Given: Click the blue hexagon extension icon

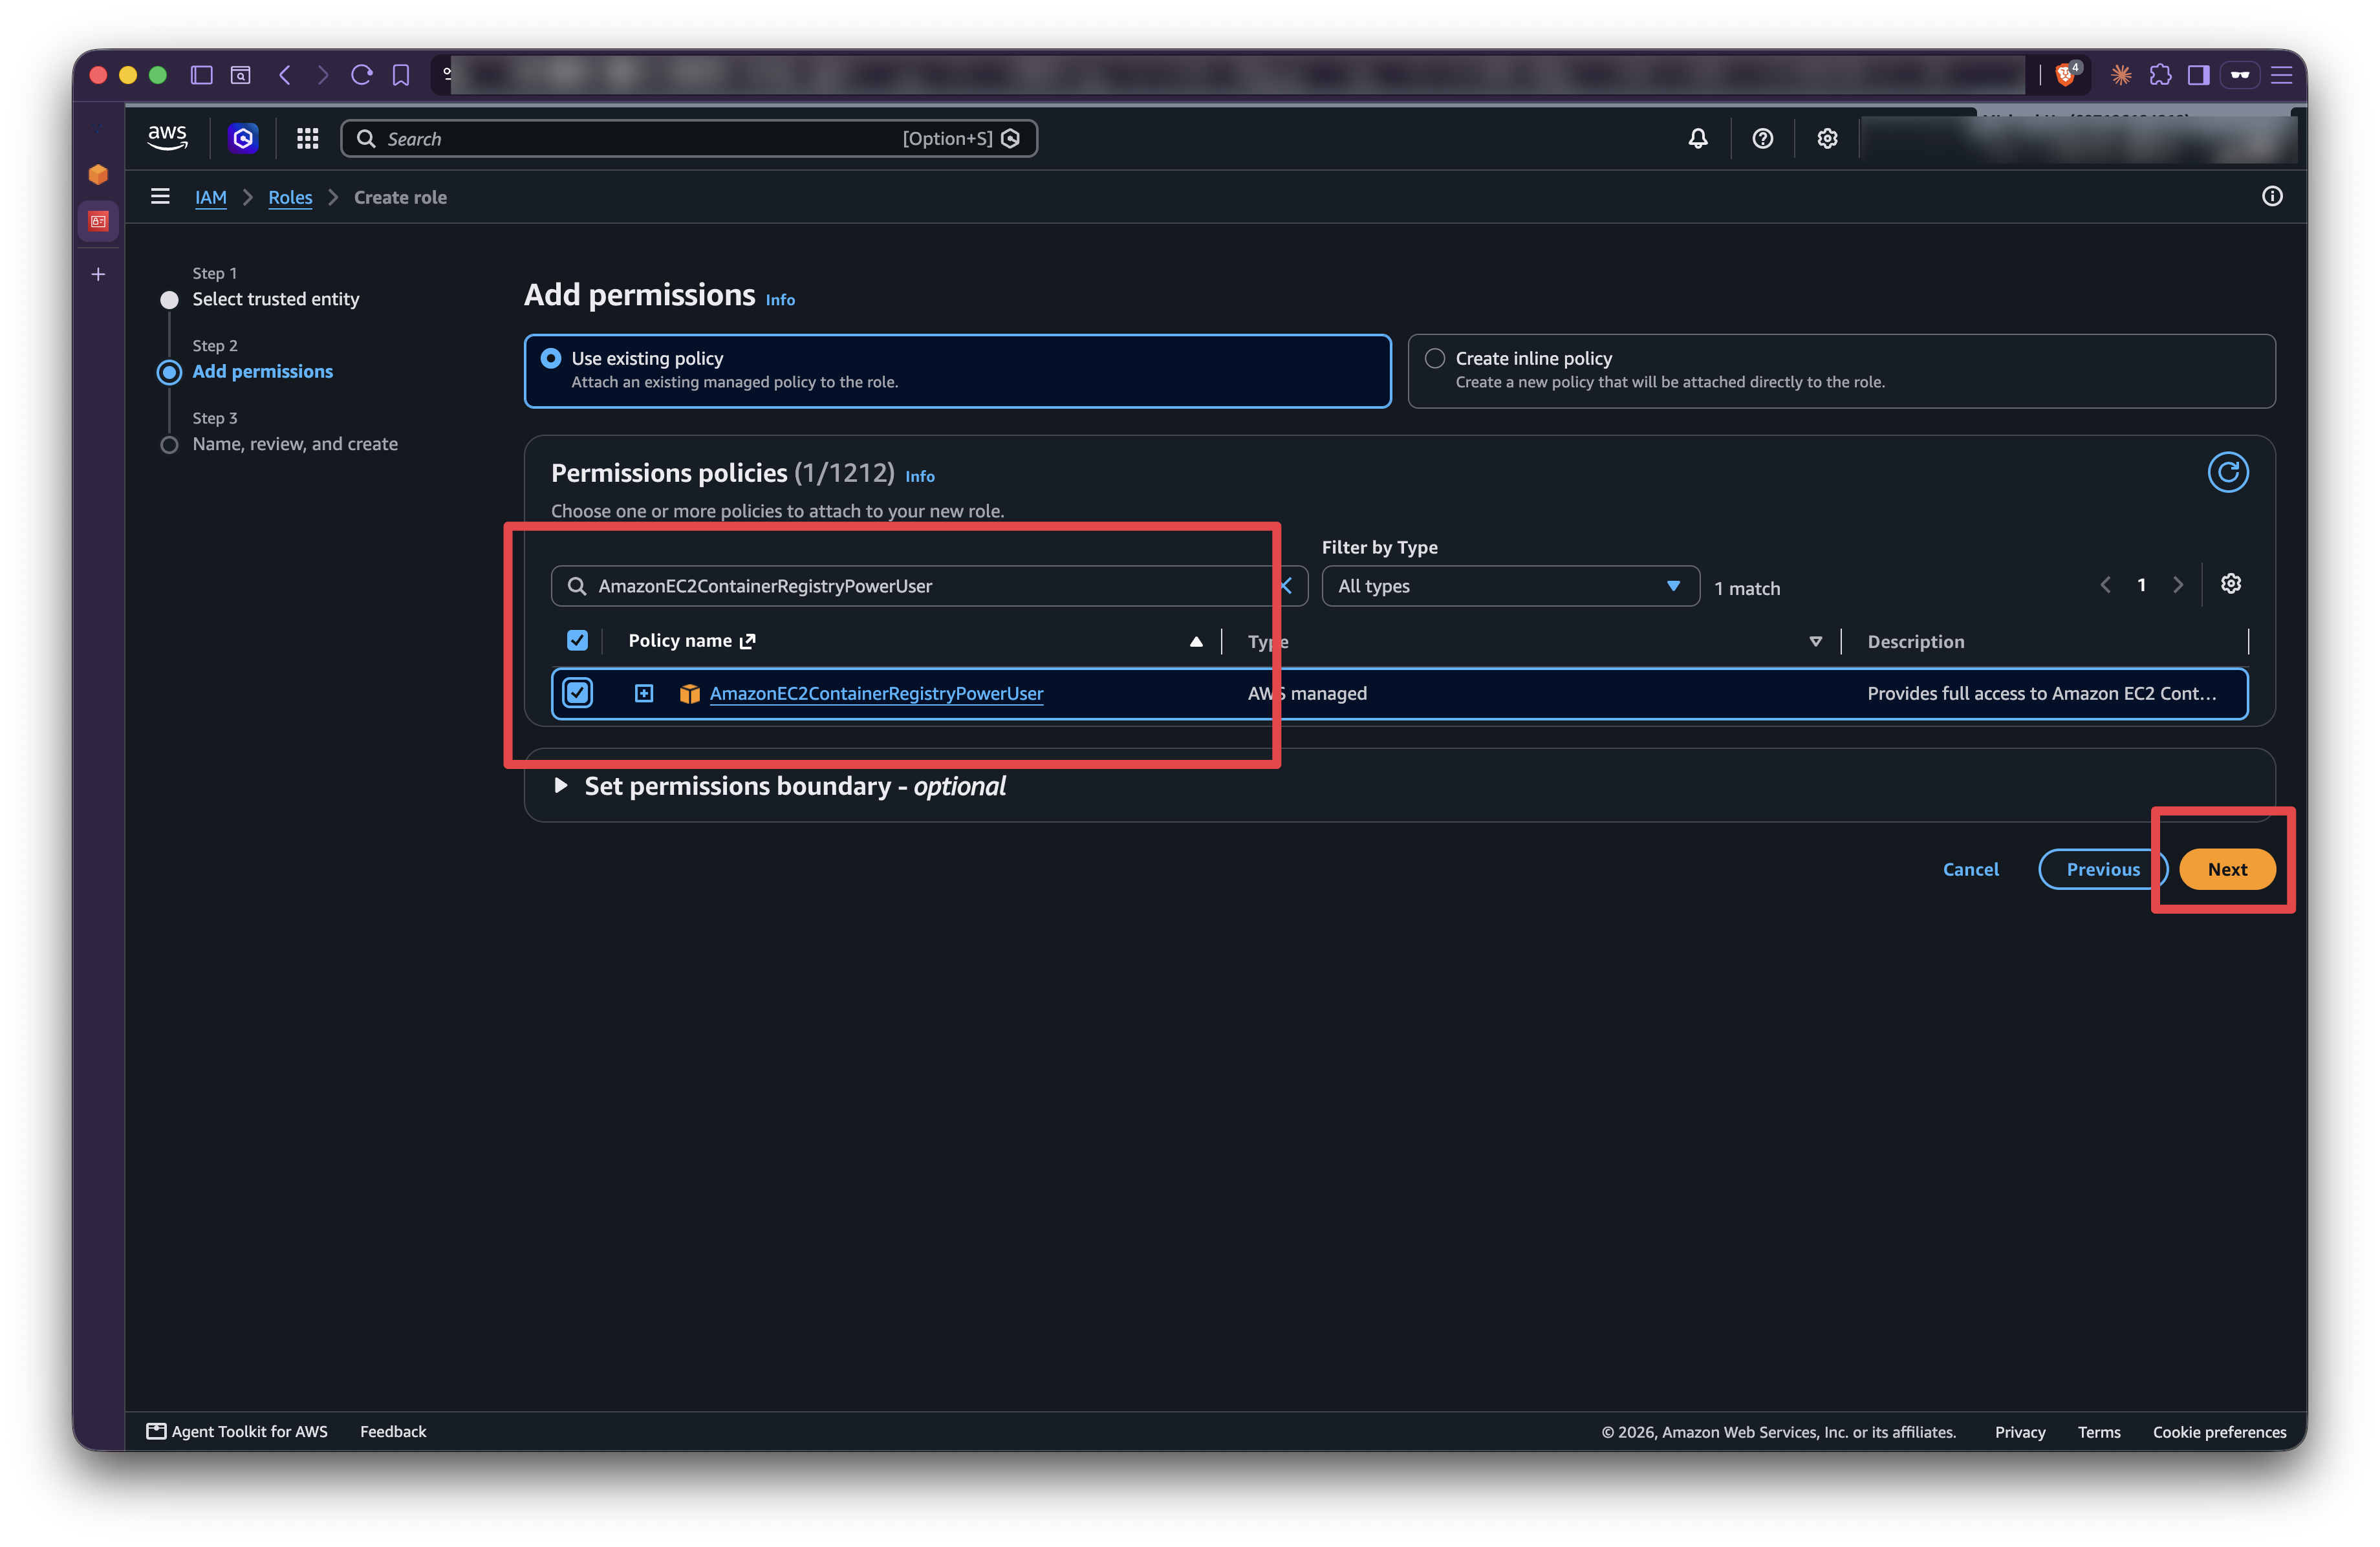Looking at the screenshot, I should (x=243, y=138).
